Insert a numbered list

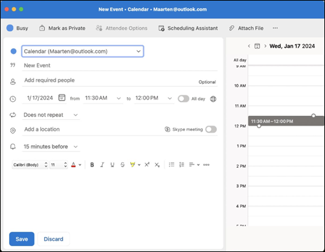182,165
